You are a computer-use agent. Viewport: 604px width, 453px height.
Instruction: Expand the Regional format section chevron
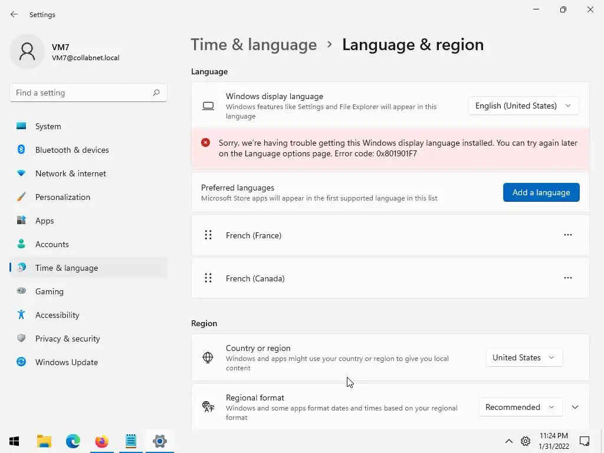pyautogui.click(x=575, y=407)
